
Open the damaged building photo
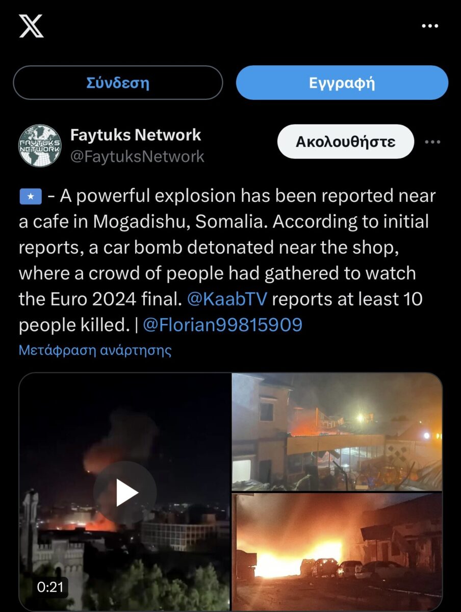(x=337, y=432)
